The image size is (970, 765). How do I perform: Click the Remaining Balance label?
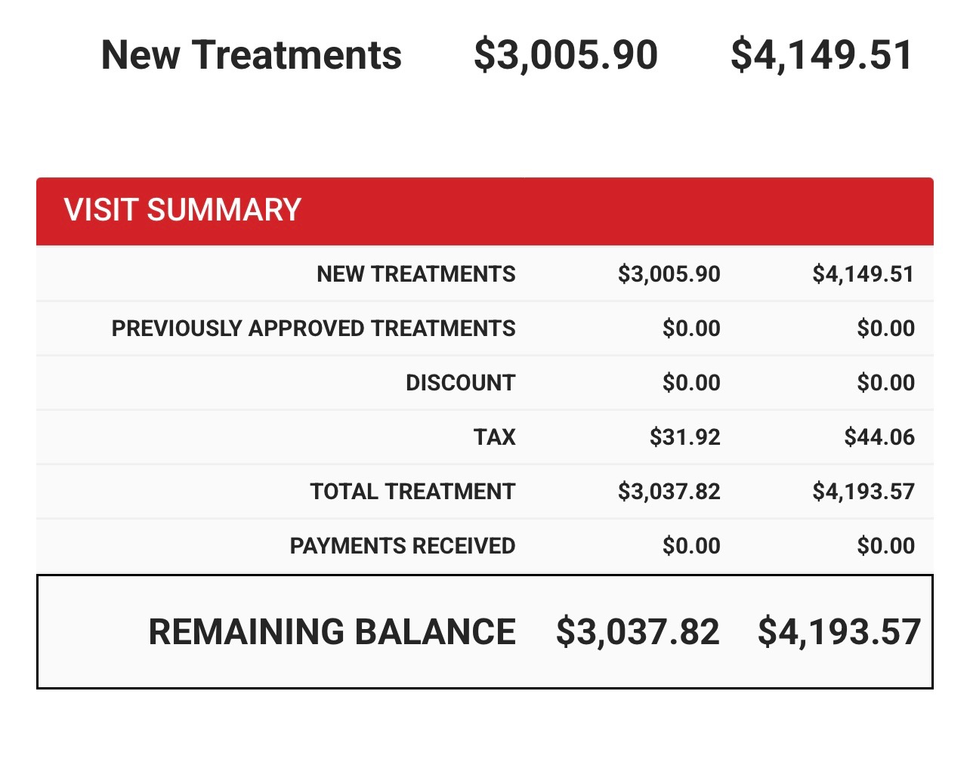click(x=332, y=632)
